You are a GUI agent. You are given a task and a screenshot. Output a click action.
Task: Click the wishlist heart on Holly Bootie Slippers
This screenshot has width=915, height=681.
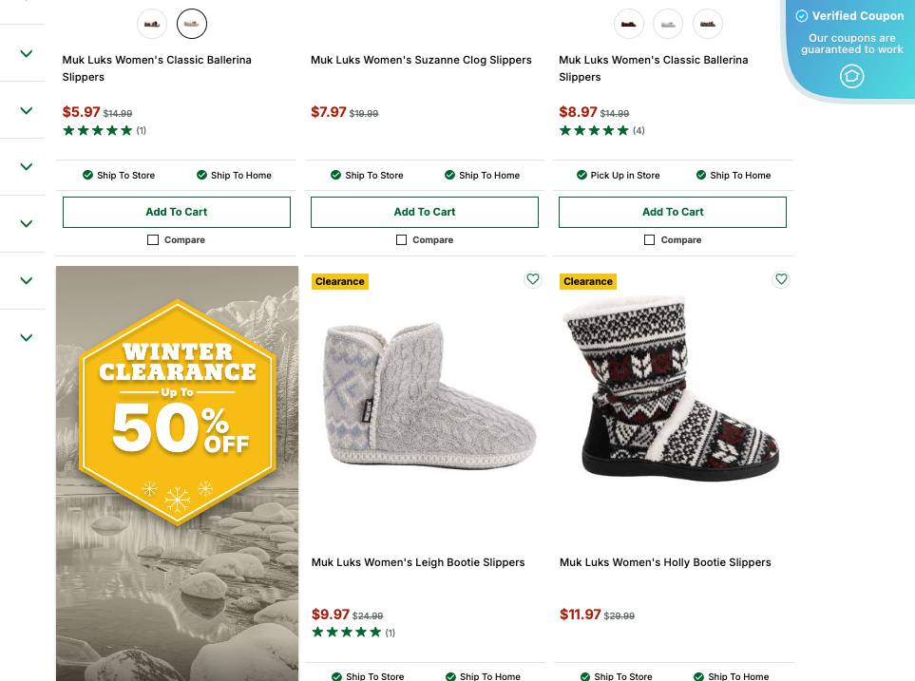tap(781, 279)
